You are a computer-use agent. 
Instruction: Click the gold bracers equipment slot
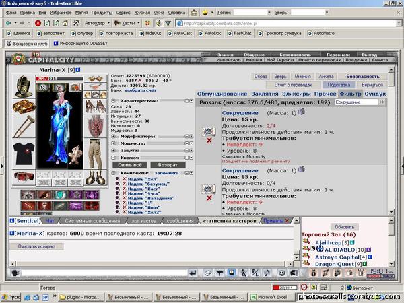pos(24,106)
